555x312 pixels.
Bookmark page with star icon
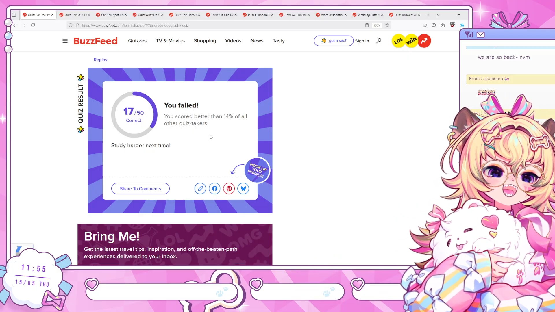point(387,25)
